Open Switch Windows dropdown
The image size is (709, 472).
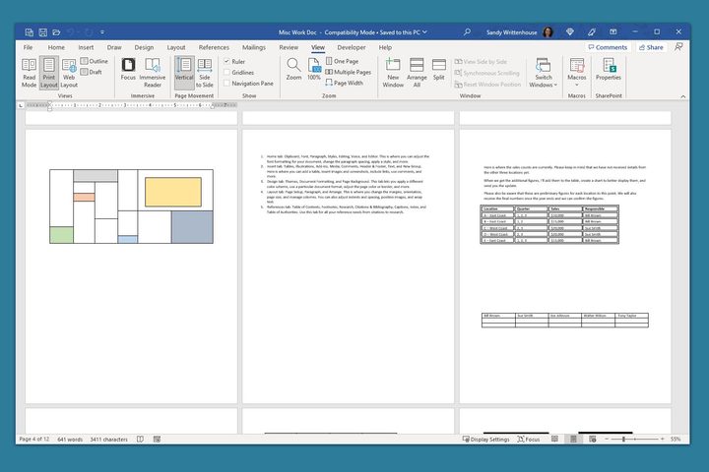point(543,72)
